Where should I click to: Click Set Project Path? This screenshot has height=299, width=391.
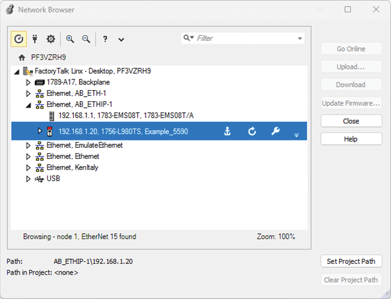pyautogui.click(x=351, y=261)
